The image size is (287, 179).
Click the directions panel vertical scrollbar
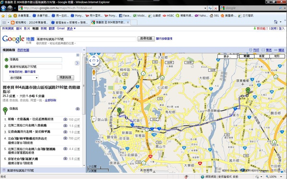click(x=84, y=86)
